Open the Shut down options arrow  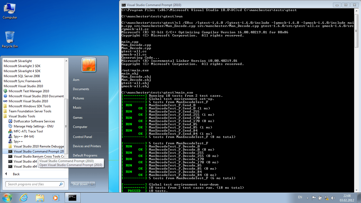click(x=92, y=184)
